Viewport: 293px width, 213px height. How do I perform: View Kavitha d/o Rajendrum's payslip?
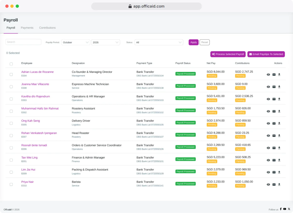click(268, 99)
